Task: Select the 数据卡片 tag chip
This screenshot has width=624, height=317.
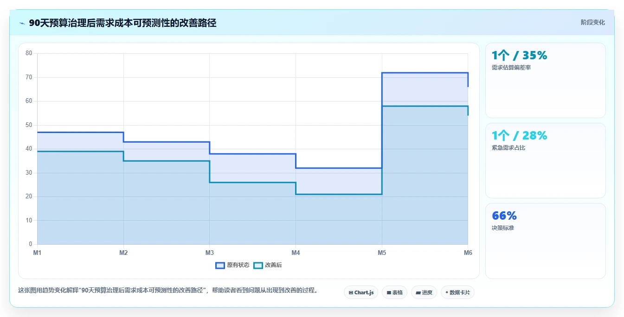Action: 457,292
